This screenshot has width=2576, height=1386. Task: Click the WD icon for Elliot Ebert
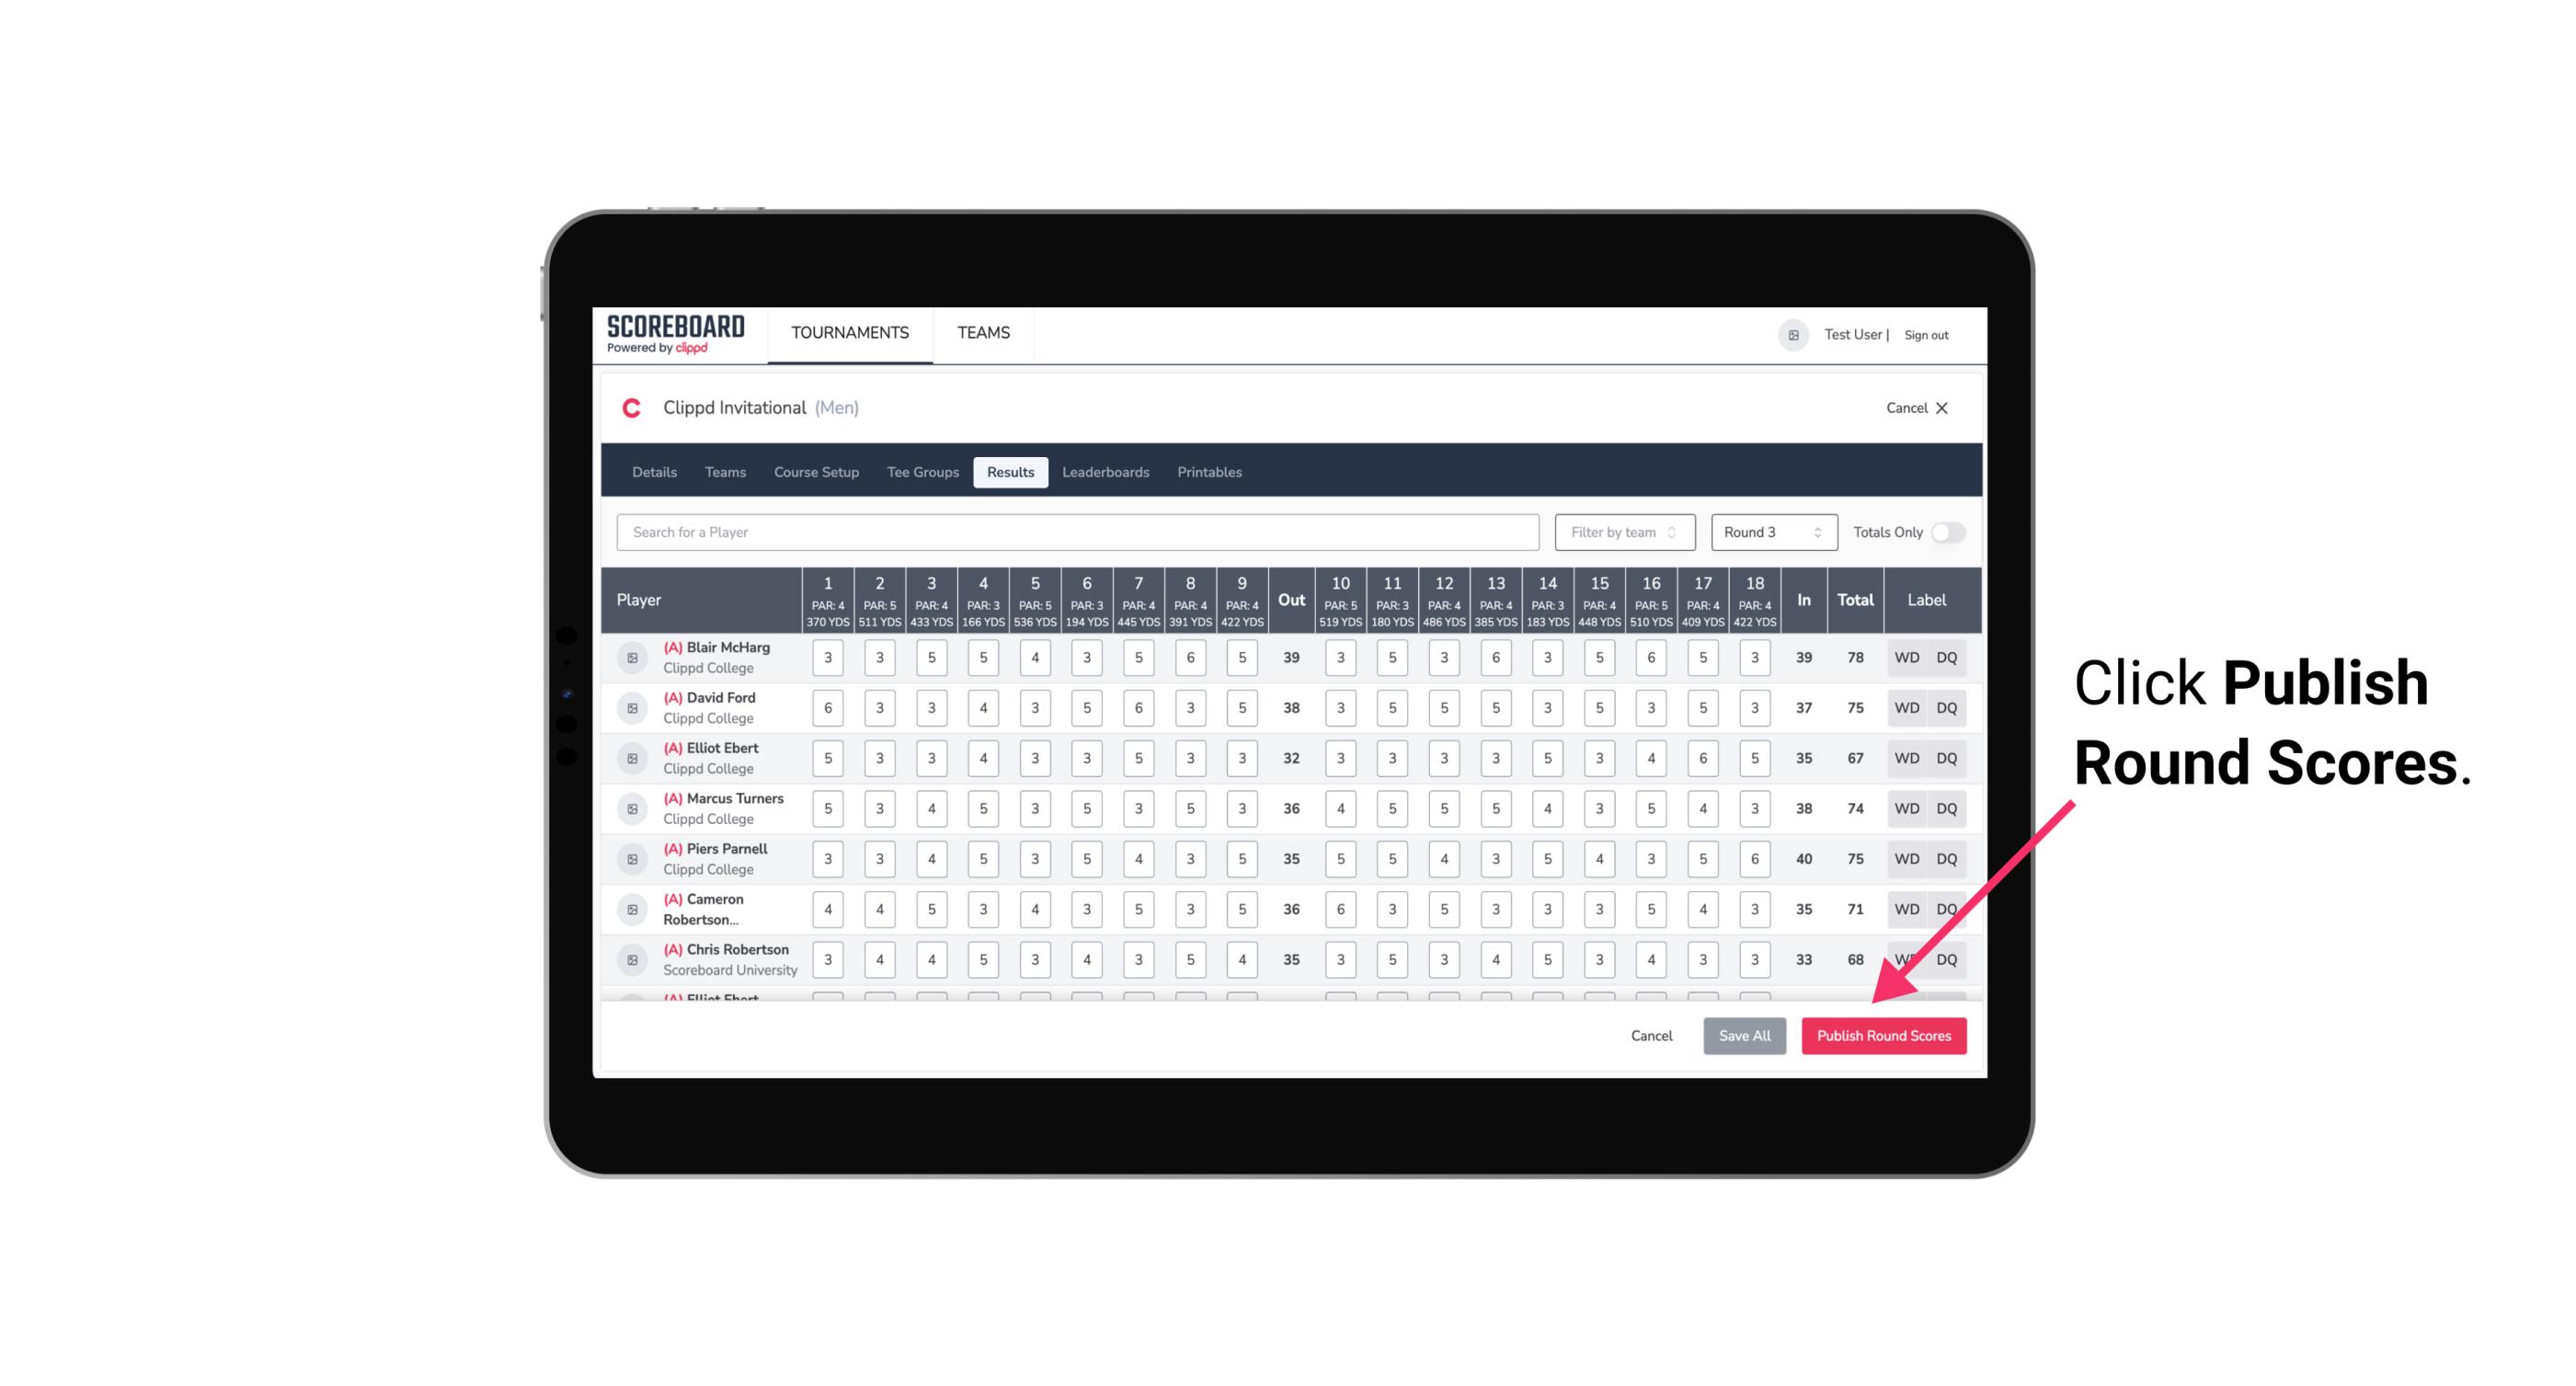click(x=1907, y=758)
